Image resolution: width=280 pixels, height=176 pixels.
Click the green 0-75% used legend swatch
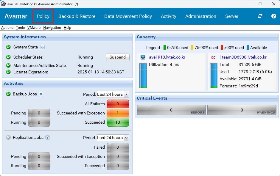(165, 48)
